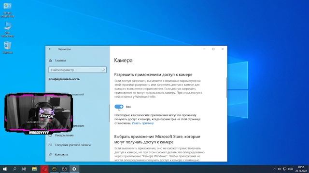The width and height of the screenshot is (309, 173).
Task: Click 'Разрешить приложениям доступ к камере' heading
Action: pyautogui.click(x=153, y=74)
